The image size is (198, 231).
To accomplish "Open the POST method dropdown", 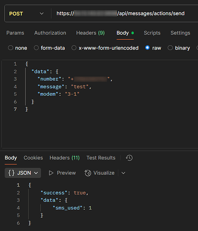I will [26, 13].
